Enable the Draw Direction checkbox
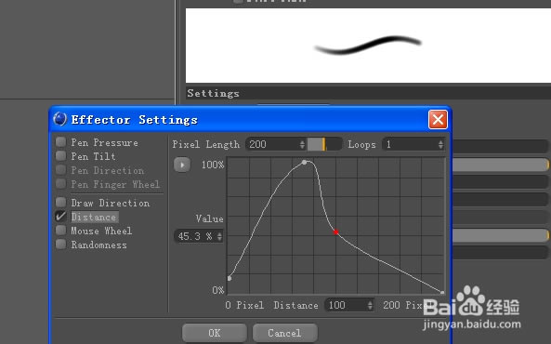This screenshot has width=551, height=344. coord(60,203)
